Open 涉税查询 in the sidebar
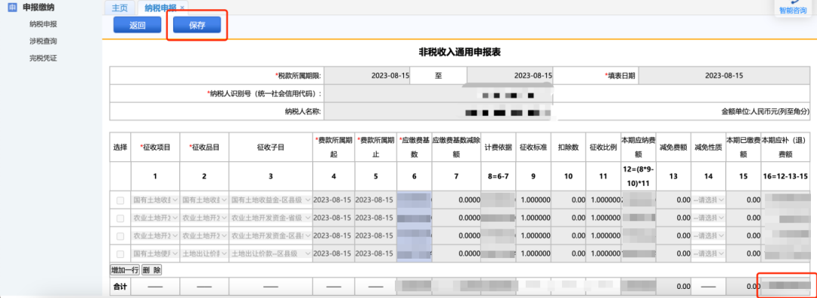This screenshot has height=298, width=817. point(43,41)
